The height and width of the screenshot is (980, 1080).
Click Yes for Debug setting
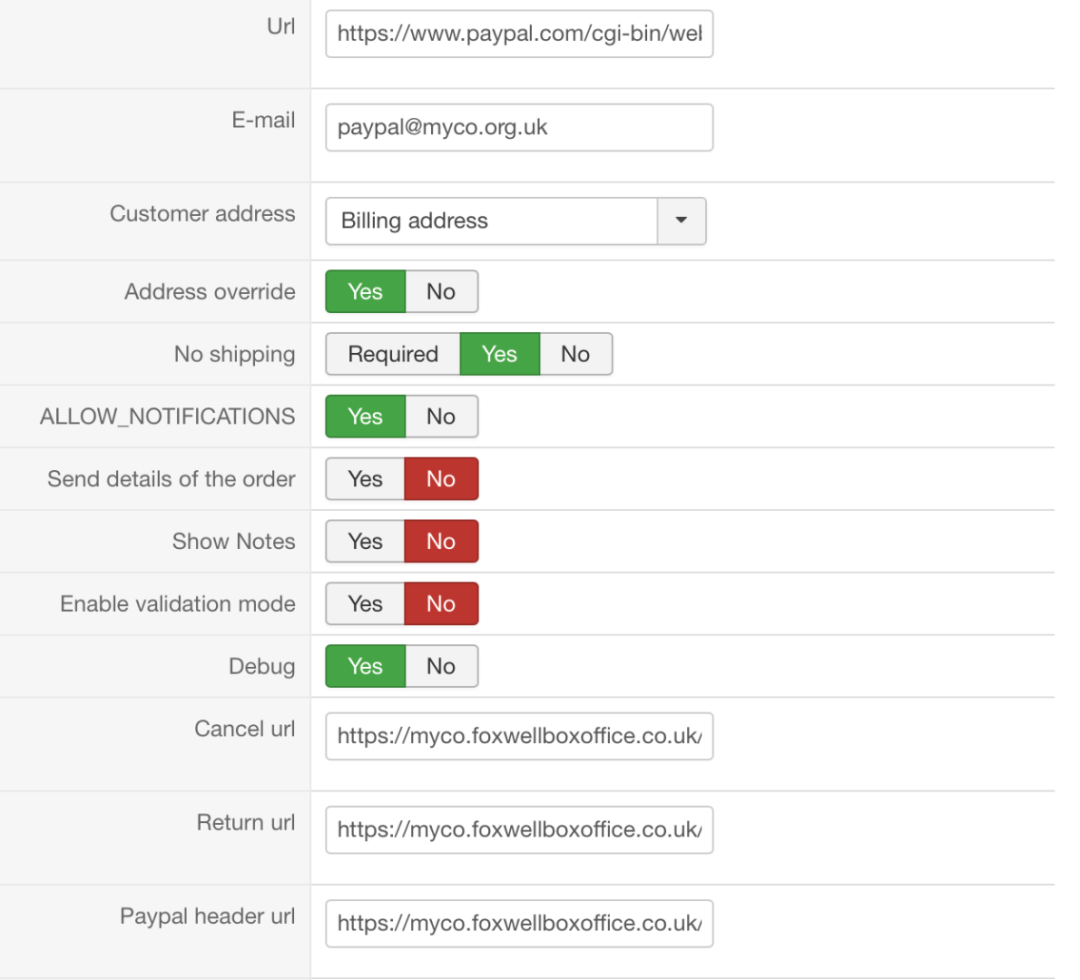click(x=366, y=666)
